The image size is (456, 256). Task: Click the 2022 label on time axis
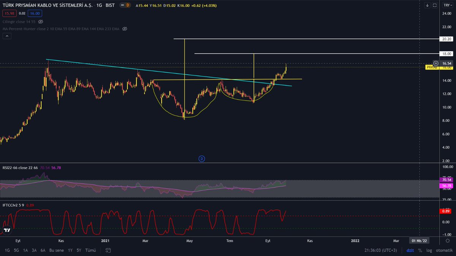click(x=355, y=240)
